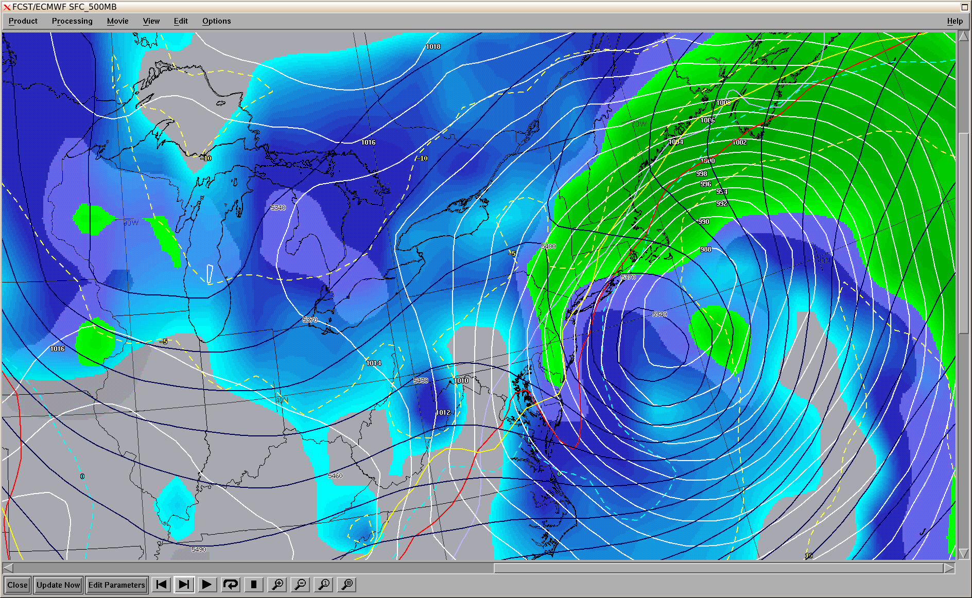Click the vertical scrollbar up arrow
972x598 pixels.
point(963,37)
